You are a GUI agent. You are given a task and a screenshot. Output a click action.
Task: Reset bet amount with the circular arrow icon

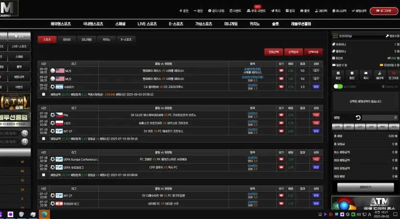[x=358, y=118]
